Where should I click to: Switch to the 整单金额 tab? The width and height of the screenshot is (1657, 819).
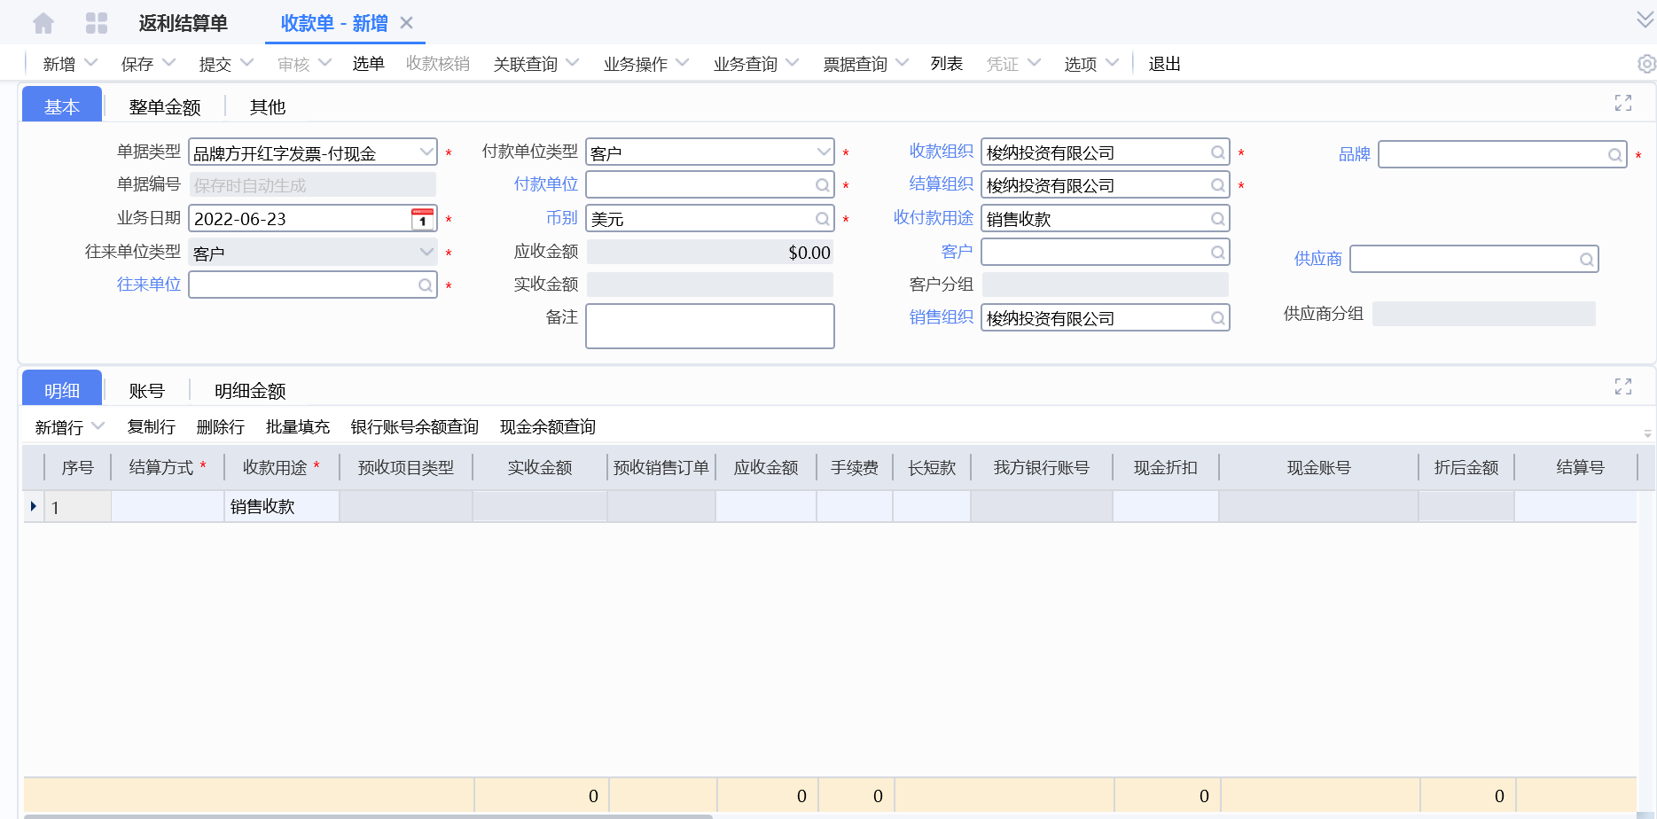165,107
